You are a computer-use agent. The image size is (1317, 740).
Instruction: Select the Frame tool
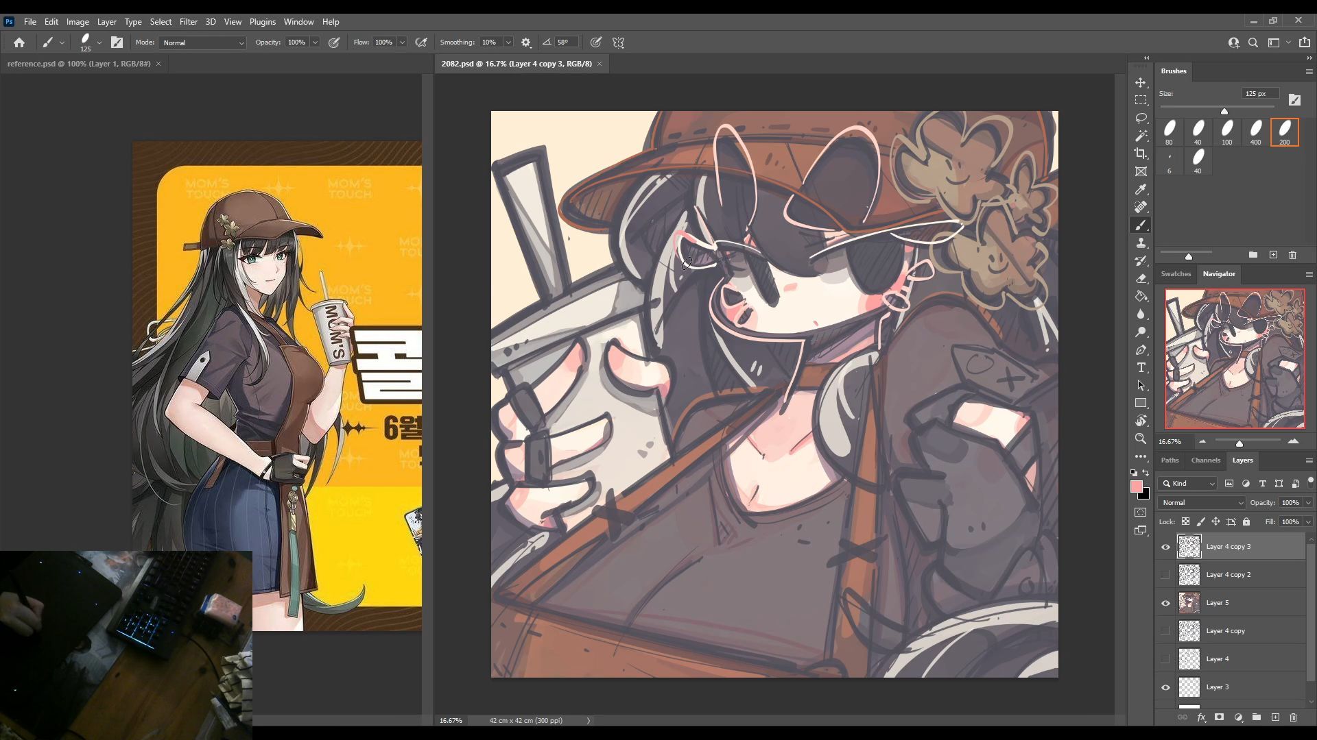1141,171
